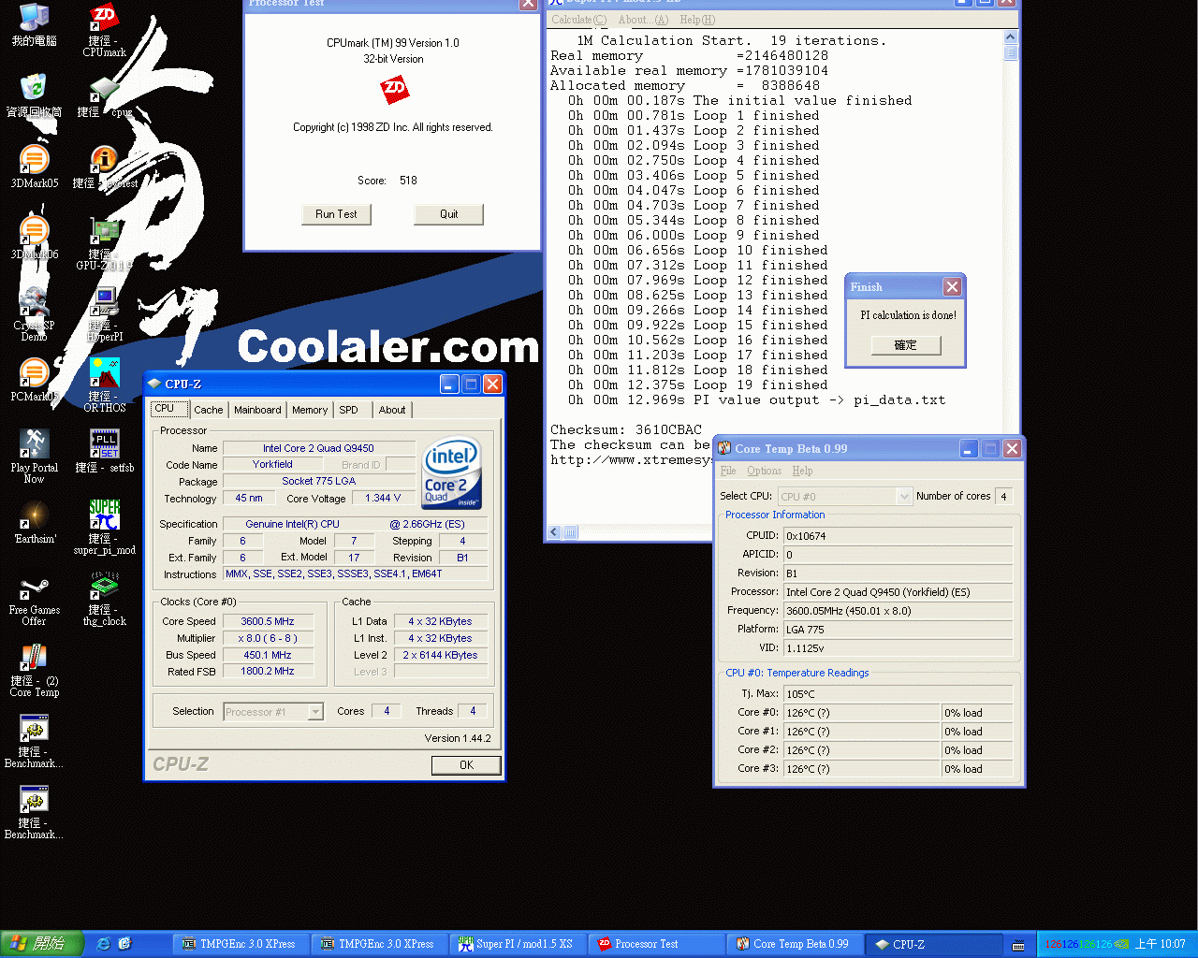Open the cpuz desktop shortcut
1198x958 pixels.
[105, 97]
